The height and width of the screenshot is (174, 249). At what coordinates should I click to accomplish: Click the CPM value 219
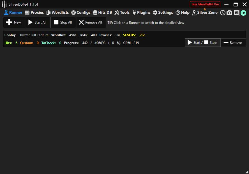point(136,43)
